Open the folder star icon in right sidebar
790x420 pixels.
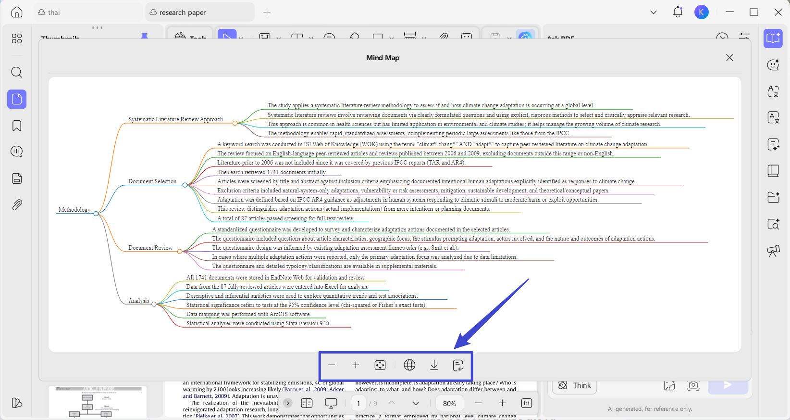point(773,197)
